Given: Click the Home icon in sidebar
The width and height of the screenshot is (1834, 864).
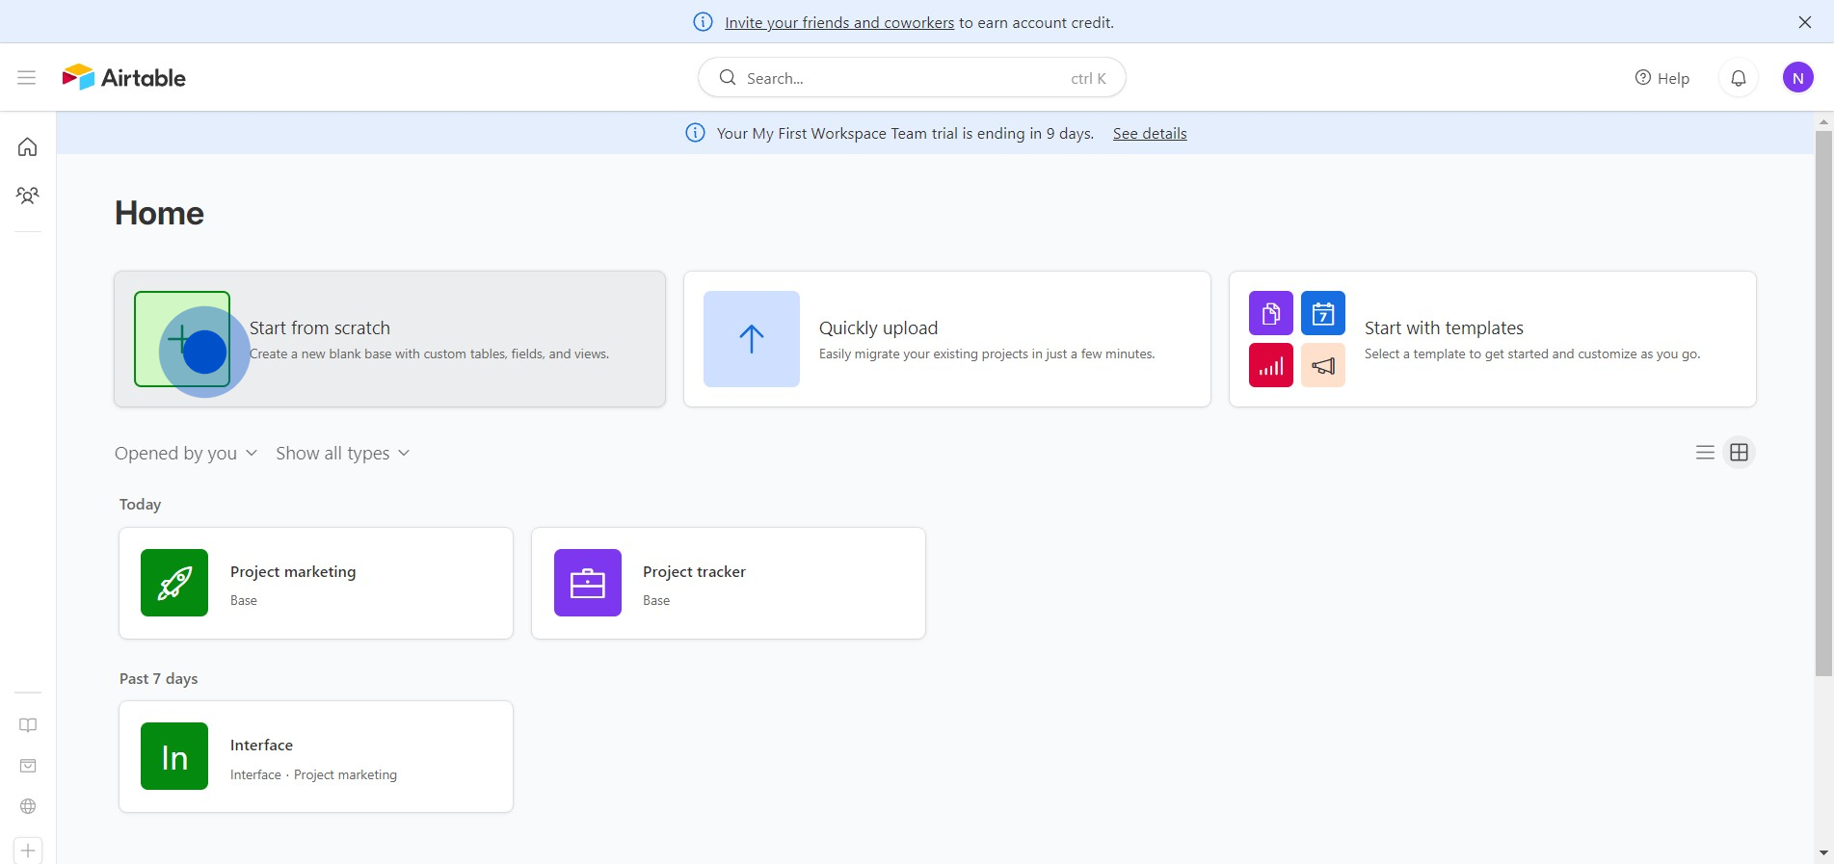Looking at the screenshot, I should point(28,146).
